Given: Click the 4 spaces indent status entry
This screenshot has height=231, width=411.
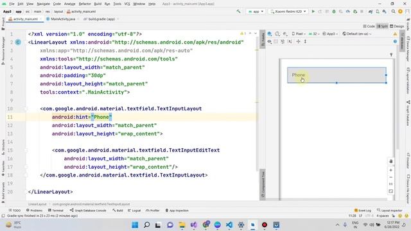Looking at the screenshot, I should 383,216.
